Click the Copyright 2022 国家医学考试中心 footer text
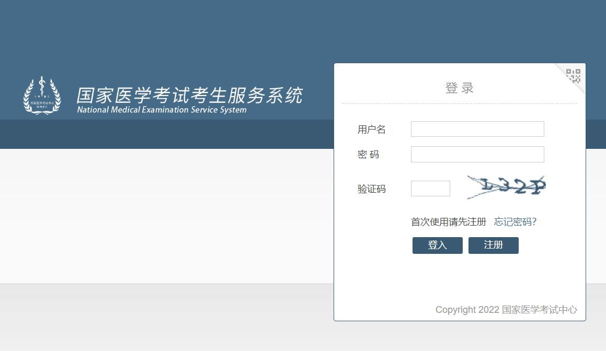This screenshot has height=351, width=606. coord(506,309)
